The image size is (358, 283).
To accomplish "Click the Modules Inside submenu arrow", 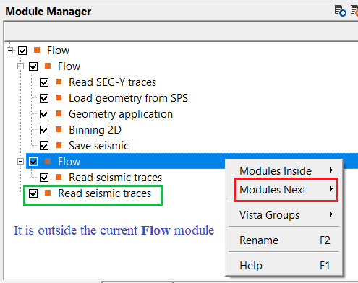I will (331, 170).
